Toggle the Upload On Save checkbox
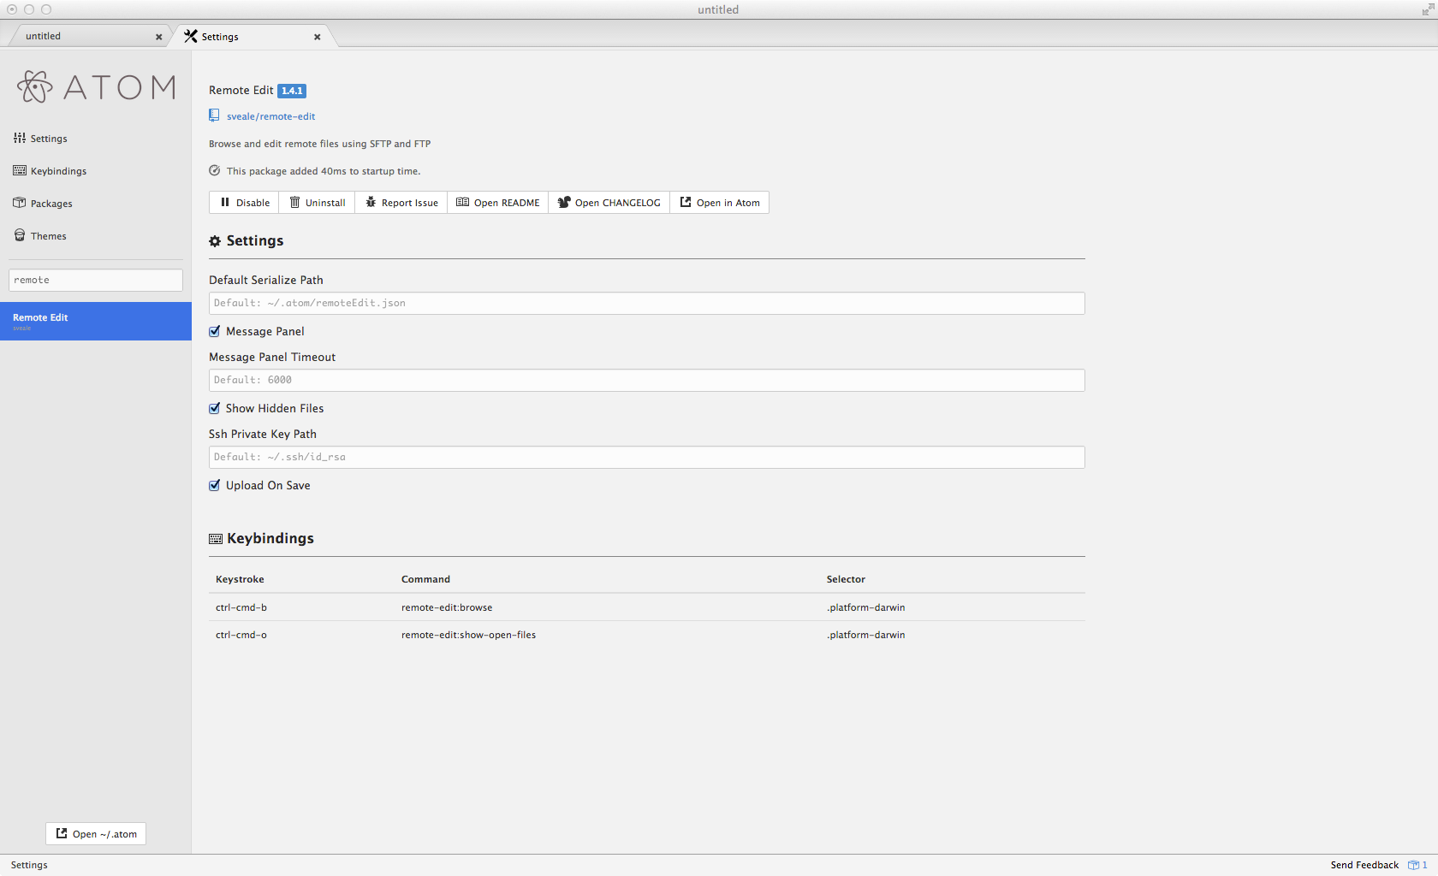1438x876 pixels. pyautogui.click(x=215, y=485)
